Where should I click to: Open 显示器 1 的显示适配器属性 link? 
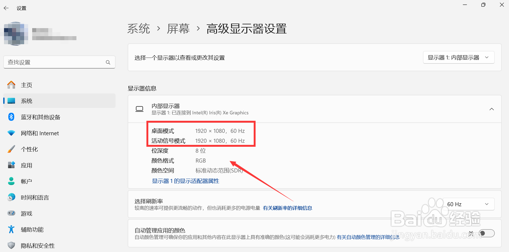[x=185, y=181]
